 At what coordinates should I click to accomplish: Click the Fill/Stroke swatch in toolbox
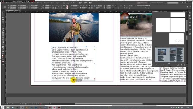tap(3, 56)
